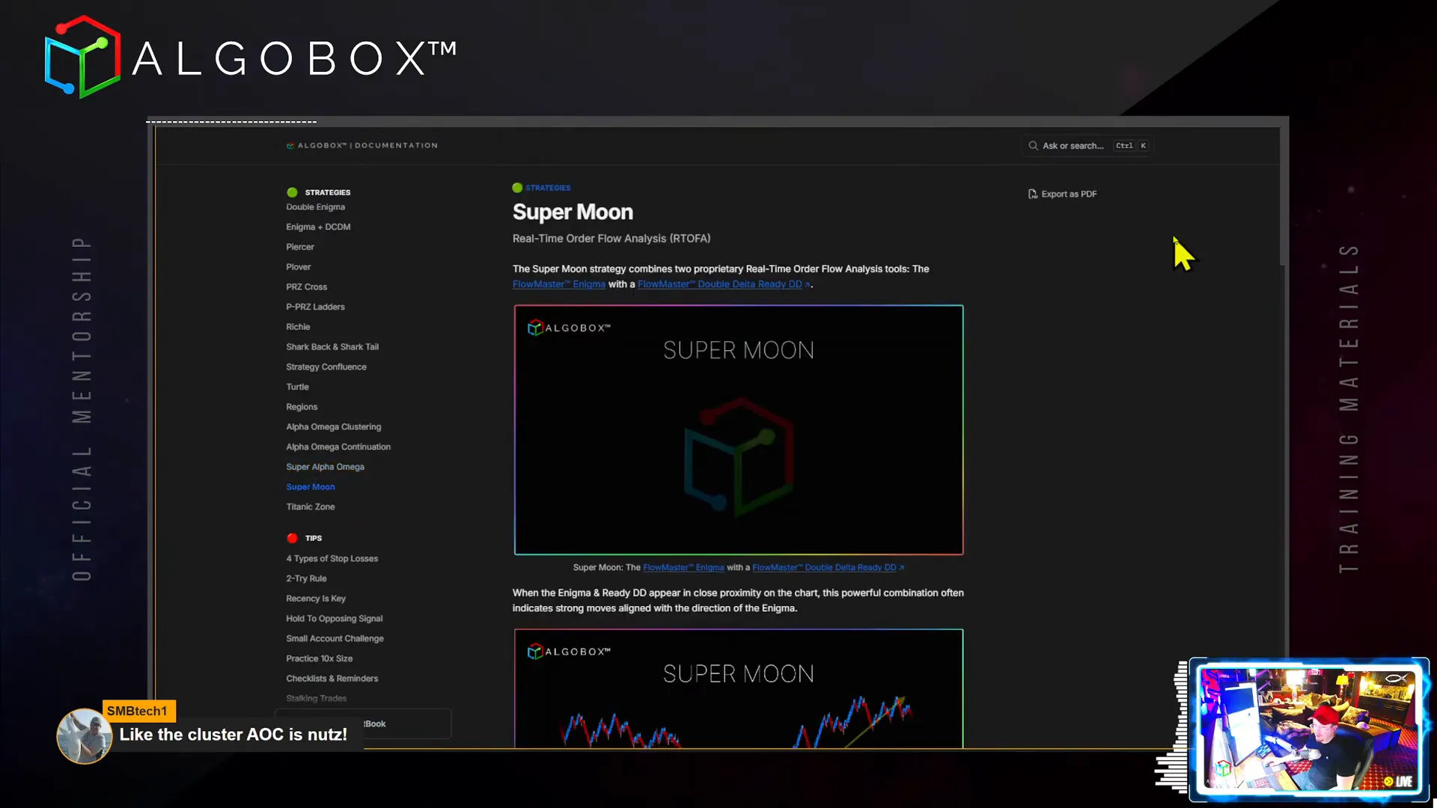The width and height of the screenshot is (1437, 808).
Task: Open Alpha Omega Continuation page
Action: click(x=338, y=447)
